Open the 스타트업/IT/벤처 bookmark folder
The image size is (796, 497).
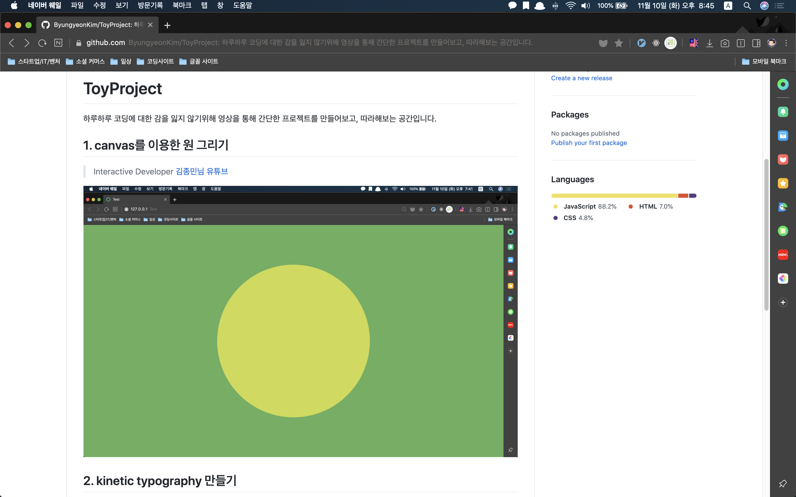tap(34, 61)
